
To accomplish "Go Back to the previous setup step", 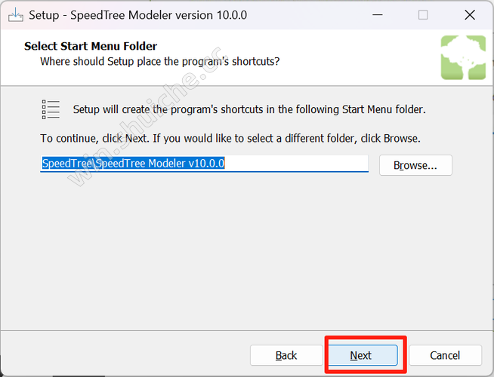I will tap(286, 355).
